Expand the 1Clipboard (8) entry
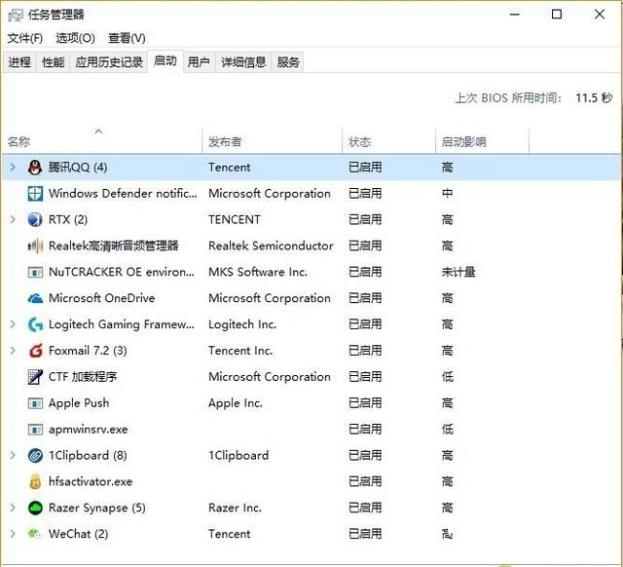 [13, 455]
